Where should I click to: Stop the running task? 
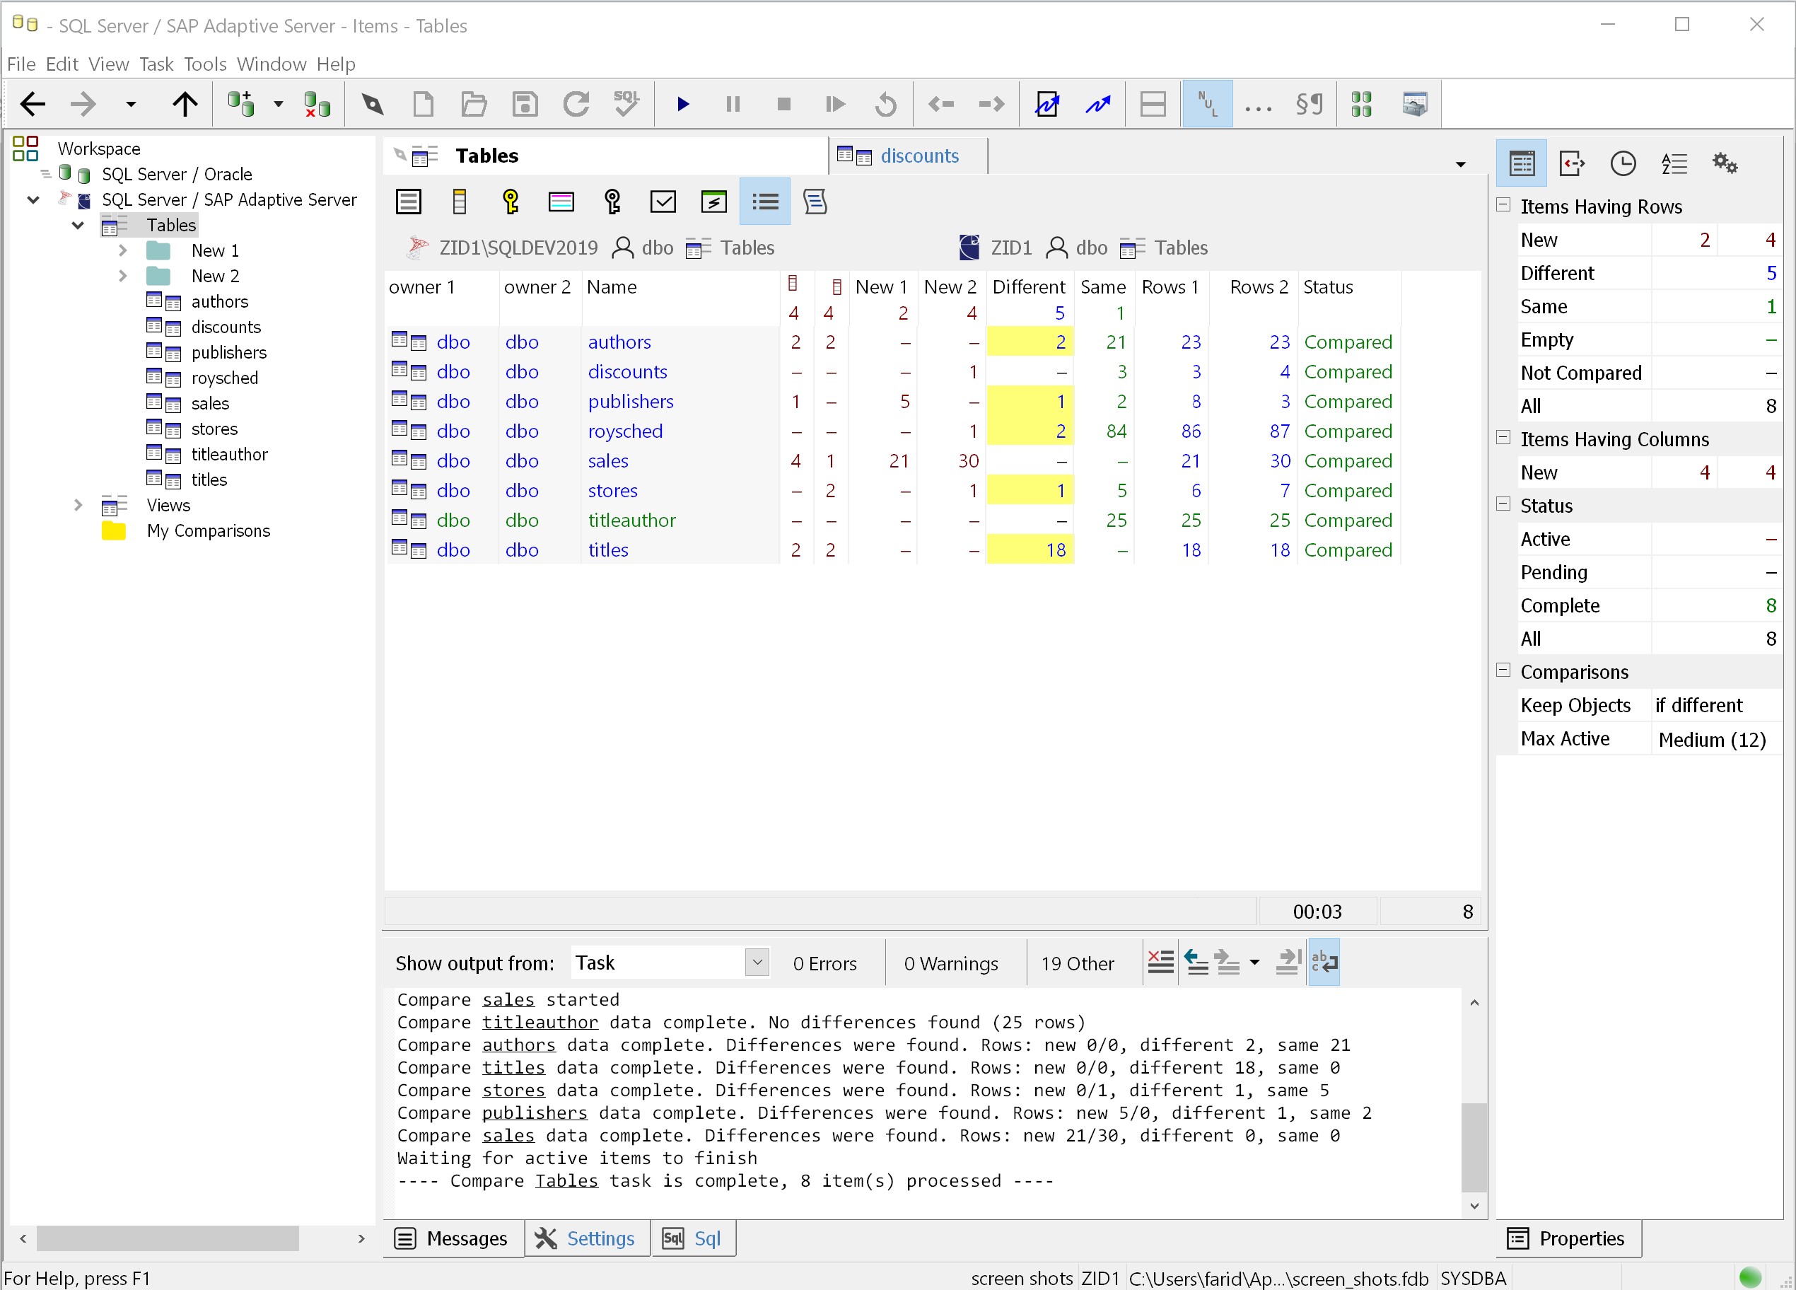coord(784,104)
